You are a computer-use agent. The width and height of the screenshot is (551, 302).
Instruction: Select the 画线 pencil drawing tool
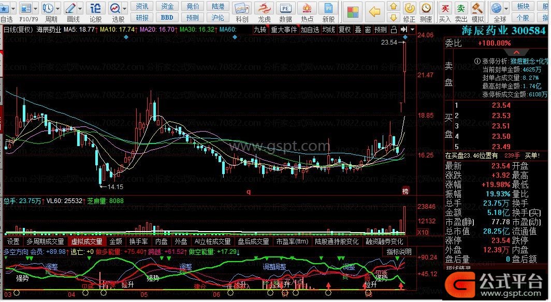[x=70, y=8]
